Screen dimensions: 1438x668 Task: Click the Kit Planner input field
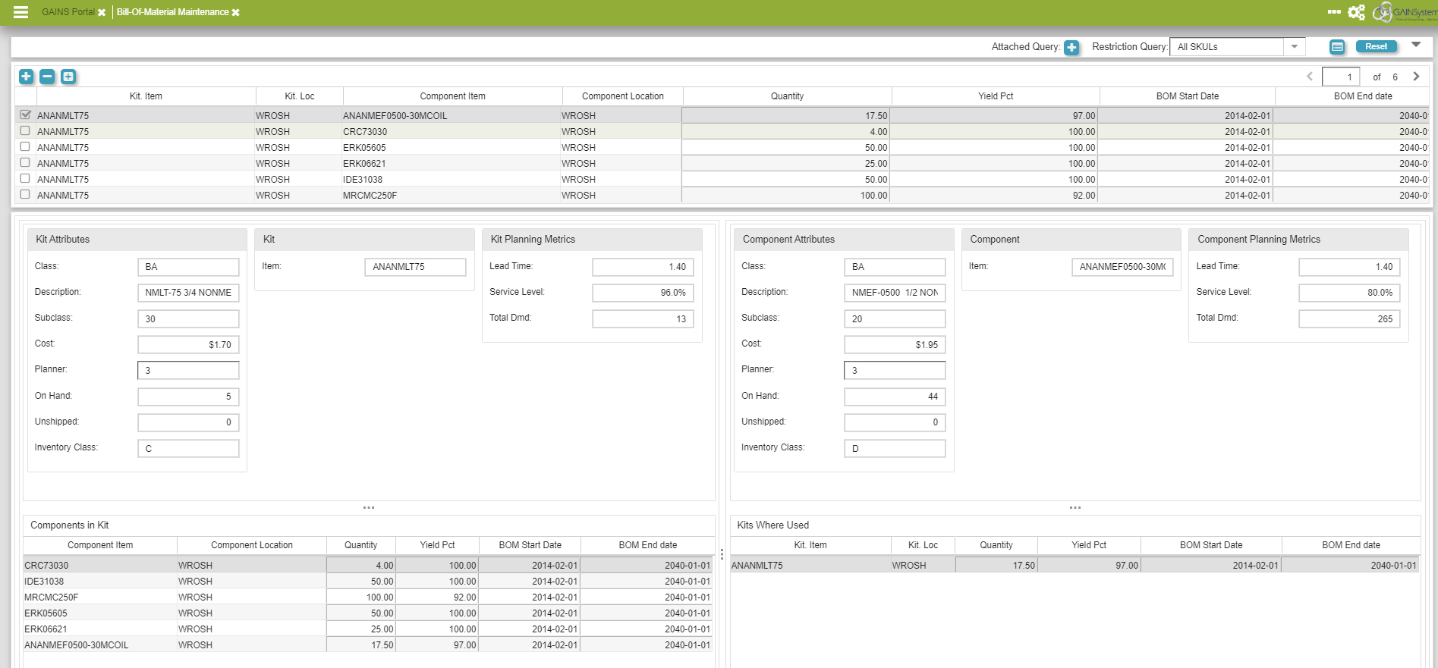[188, 370]
